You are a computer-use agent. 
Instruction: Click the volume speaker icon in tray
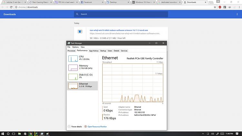click(213, 134)
